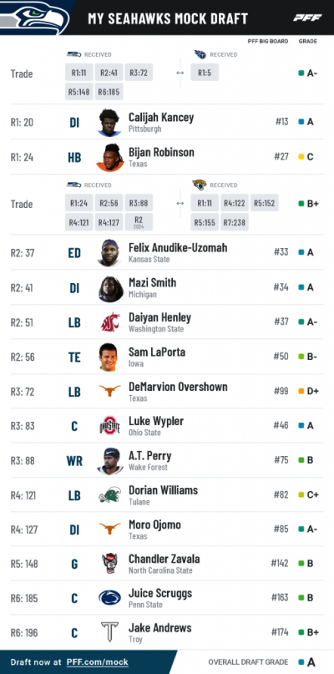Click the NC State wolf logo
This screenshot has width=334, height=674.
click(x=109, y=564)
